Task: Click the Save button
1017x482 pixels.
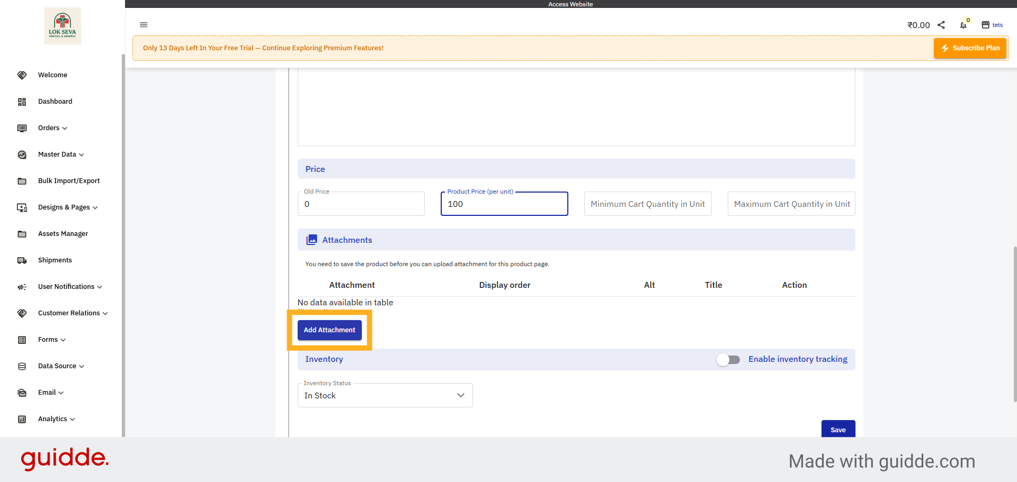Action: [x=838, y=430]
